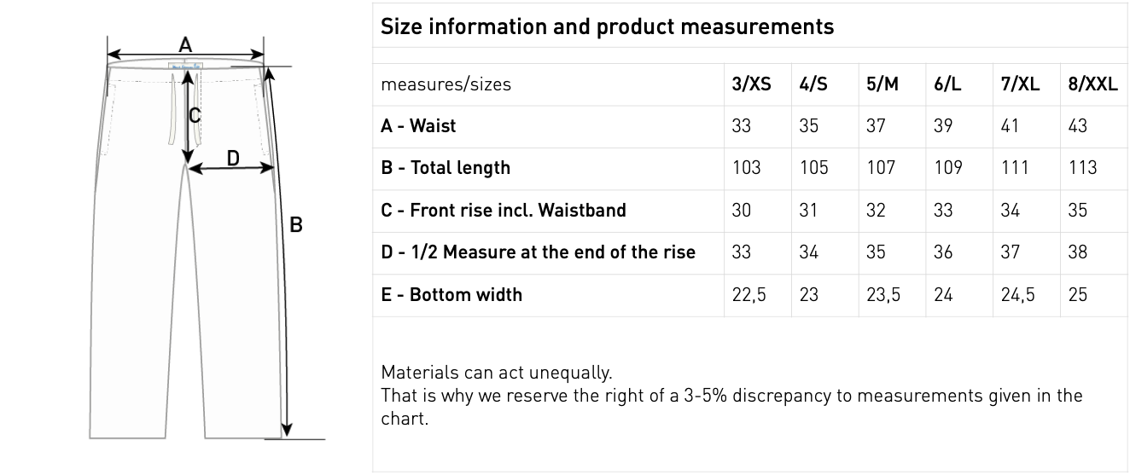Click 'D - 1/2 Measure' row label
Image resolution: width=1130 pixels, height=475 pixels.
point(538,252)
